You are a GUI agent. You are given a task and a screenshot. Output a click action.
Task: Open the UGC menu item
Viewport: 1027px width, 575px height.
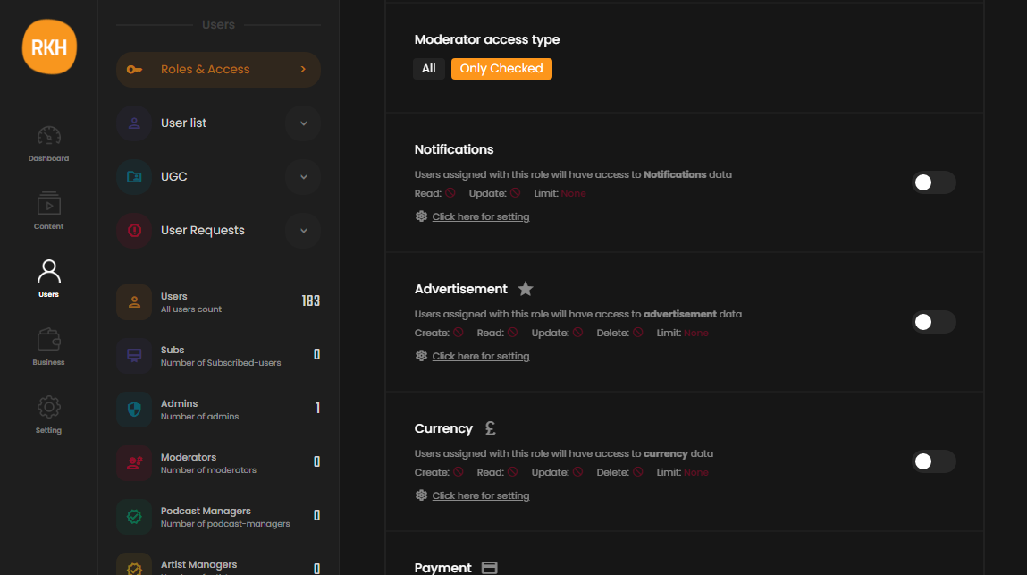coord(218,177)
